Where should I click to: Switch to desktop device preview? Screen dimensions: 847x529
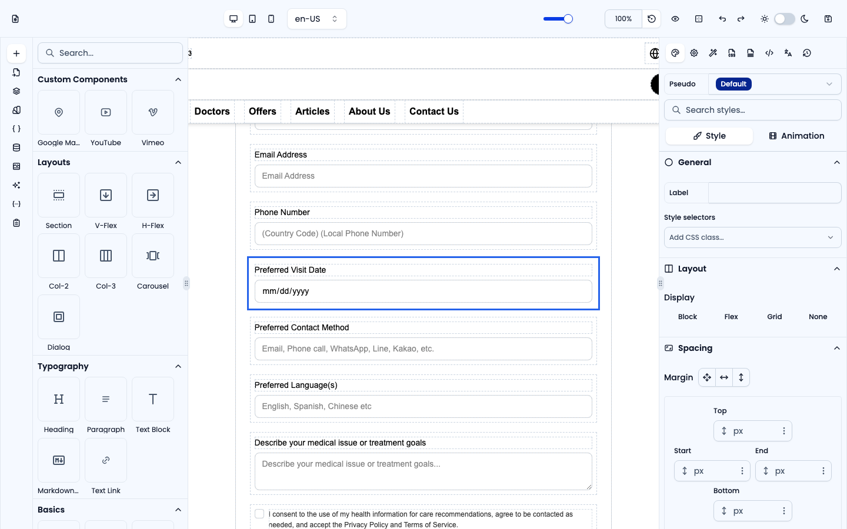(x=234, y=19)
